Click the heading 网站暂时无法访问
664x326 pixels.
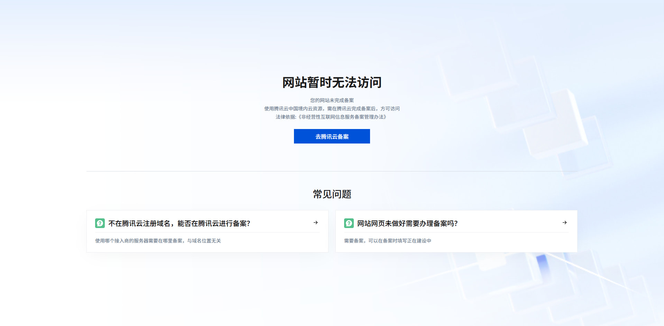(x=332, y=82)
